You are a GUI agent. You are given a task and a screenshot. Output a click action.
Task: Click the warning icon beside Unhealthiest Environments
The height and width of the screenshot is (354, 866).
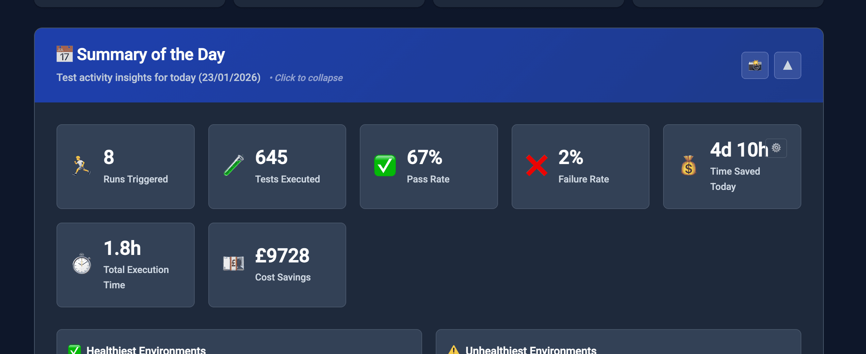point(454,349)
